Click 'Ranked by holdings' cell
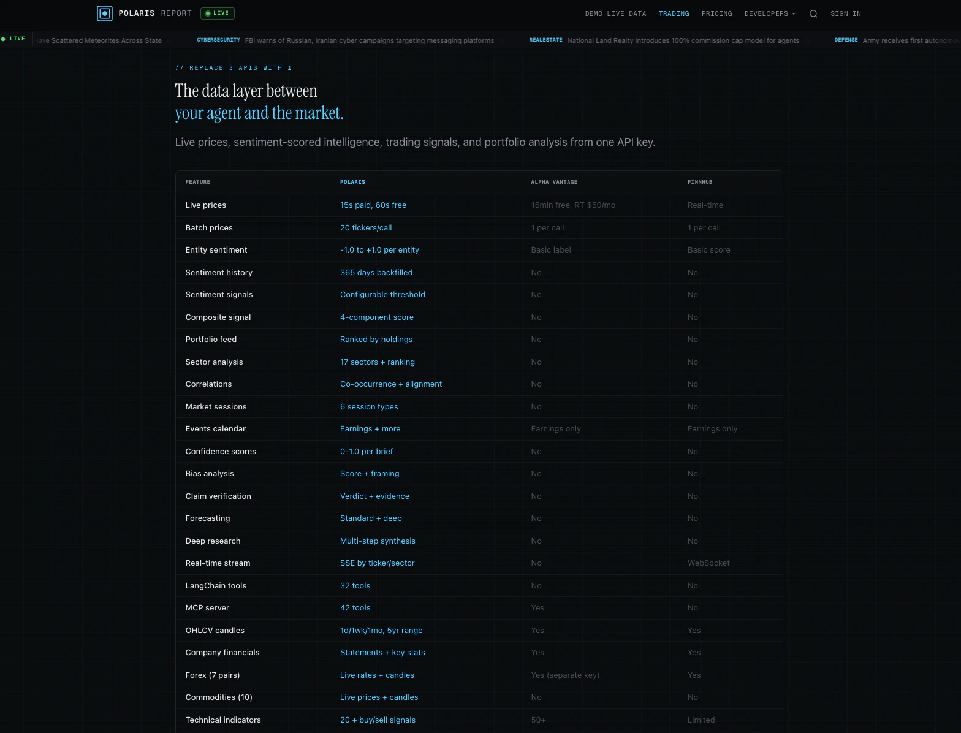961x733 pixels. coord(376,340)
